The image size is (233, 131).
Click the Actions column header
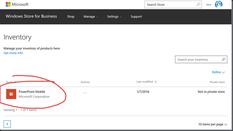(85, 82)
